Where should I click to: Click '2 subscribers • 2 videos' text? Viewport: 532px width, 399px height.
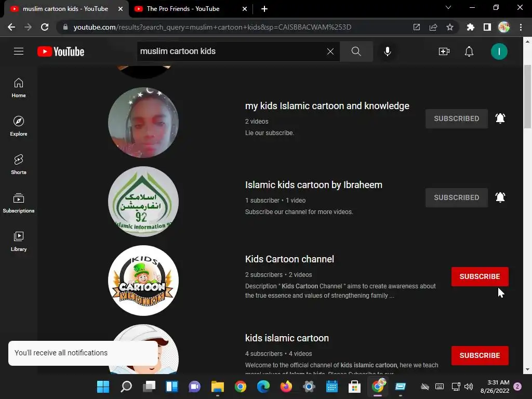click(x=278, y=275)
